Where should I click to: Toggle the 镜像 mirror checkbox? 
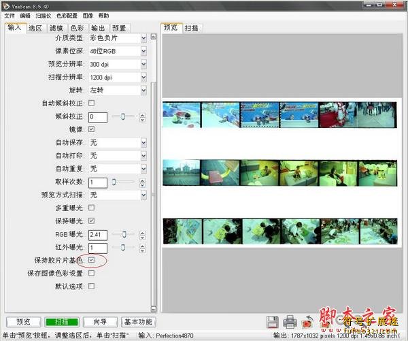(x=92, y=129)
